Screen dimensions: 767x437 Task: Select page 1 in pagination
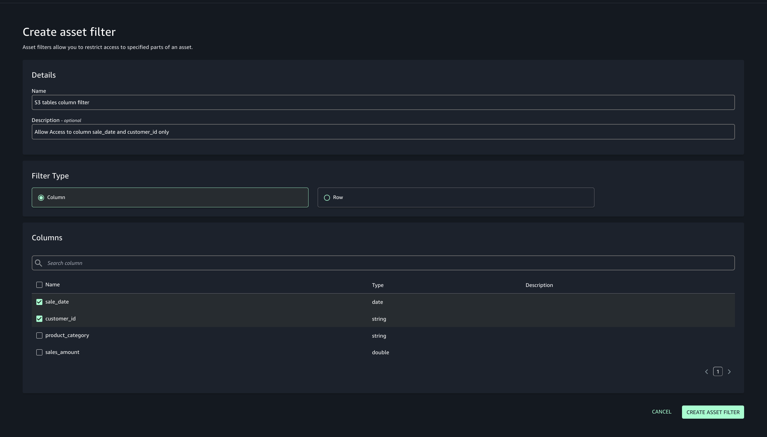[x=718, y=372]
